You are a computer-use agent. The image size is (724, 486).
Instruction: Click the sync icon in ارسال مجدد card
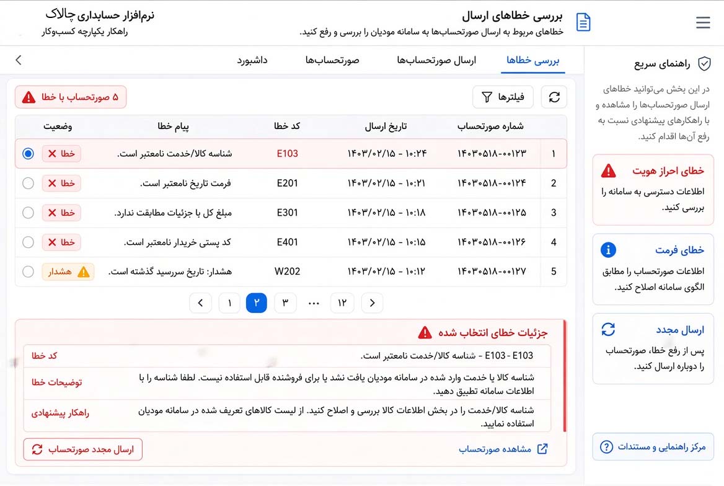click(608, 329)
